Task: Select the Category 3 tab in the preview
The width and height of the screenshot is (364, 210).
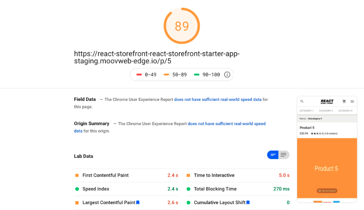Action: [x=345, y=111]
